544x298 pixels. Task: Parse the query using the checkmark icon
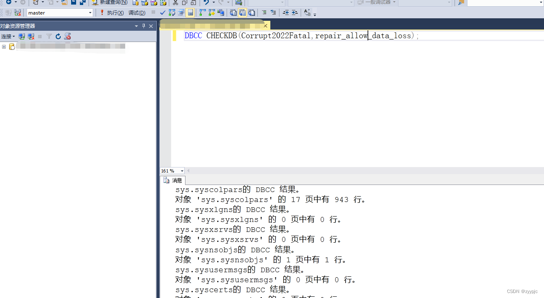(162, 12)
